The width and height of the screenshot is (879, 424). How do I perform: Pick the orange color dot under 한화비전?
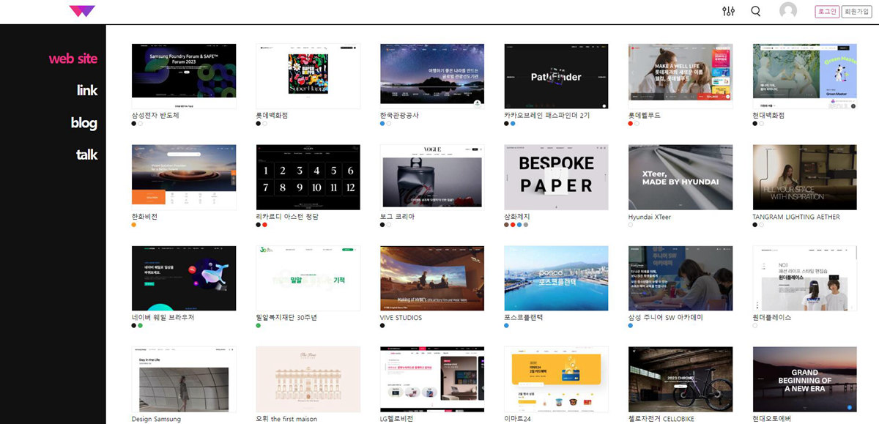134,225
